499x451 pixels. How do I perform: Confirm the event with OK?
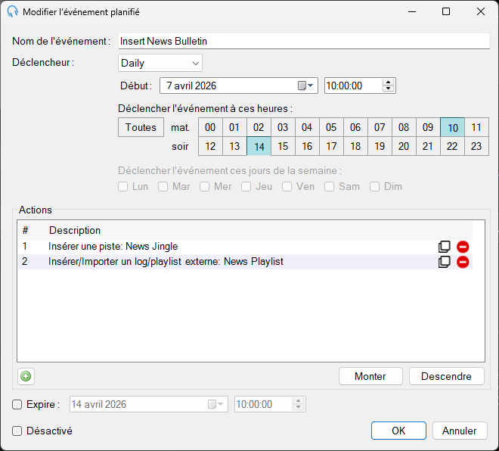(x=398, y=431)
